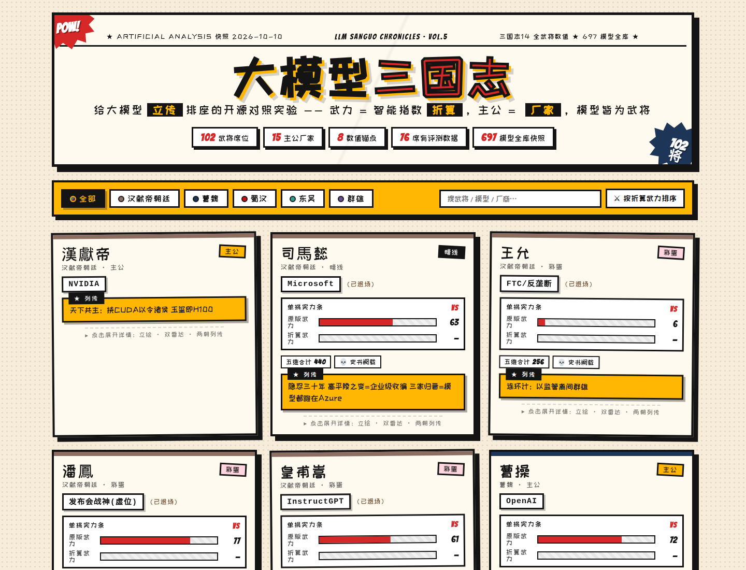746x570 pixels.
Task: Select the 全部 filter chip
Action: (83, 198)
